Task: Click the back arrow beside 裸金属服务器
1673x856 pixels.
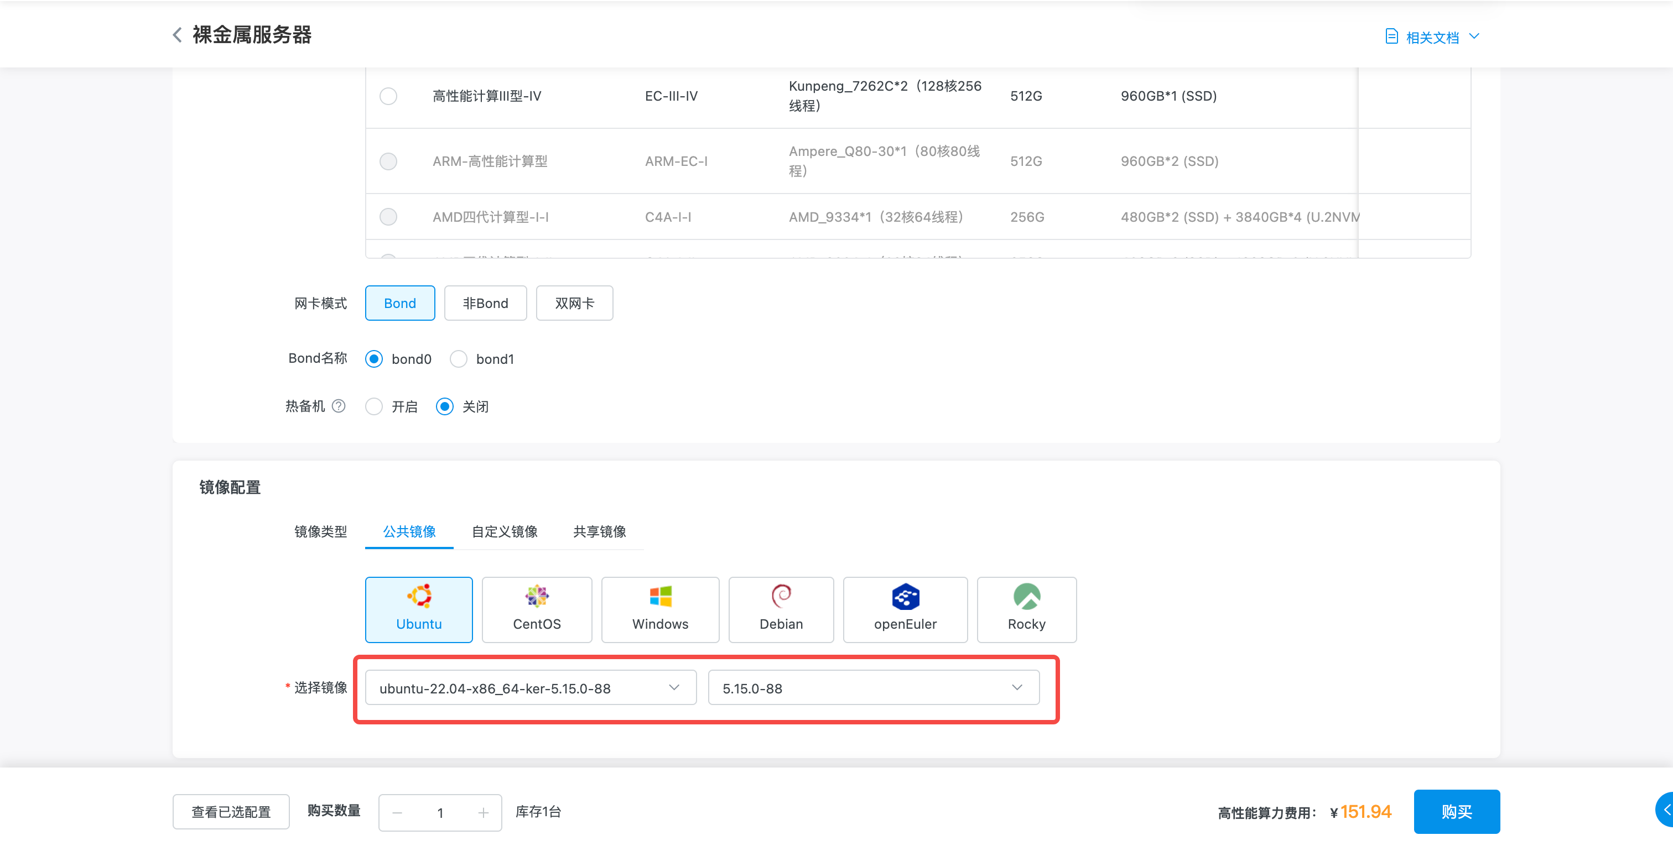Action: pos(176,34)
